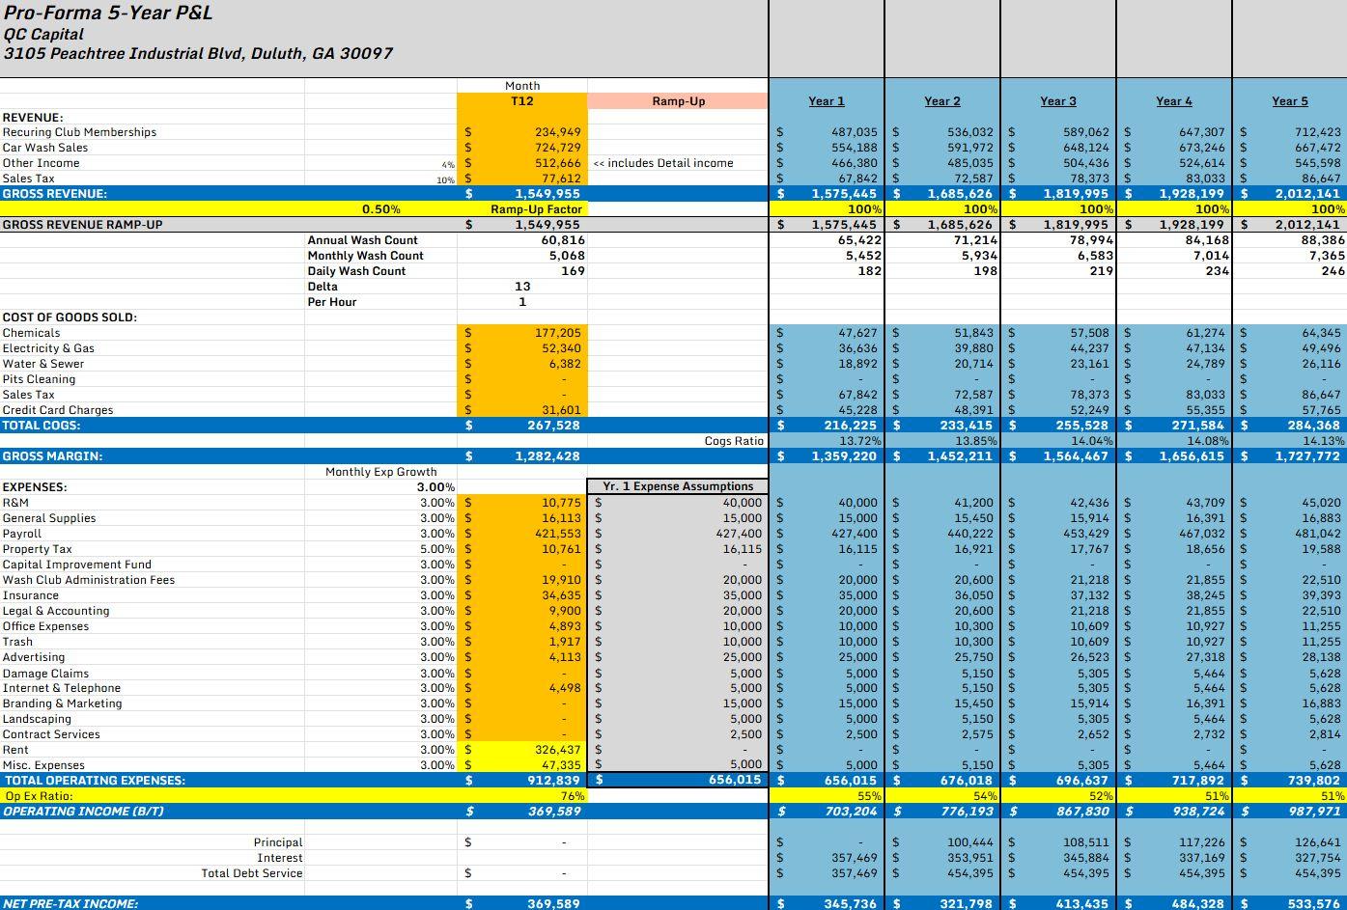Image resolution: width=1347 pixels, height=910 pixels.
Task: Click the 'Chemicals' row label
Action: pyautogui.click(x=31, y=333)
